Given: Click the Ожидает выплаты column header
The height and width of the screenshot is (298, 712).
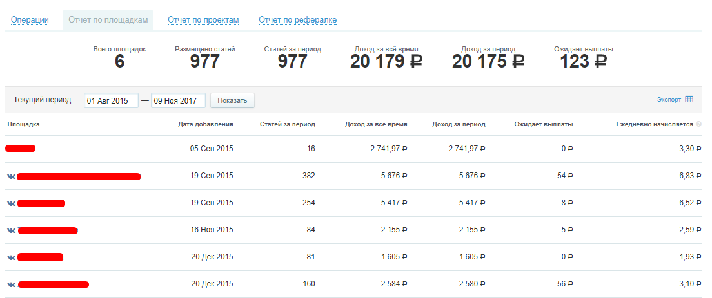Looking at the screenshot, I should 543,124.
